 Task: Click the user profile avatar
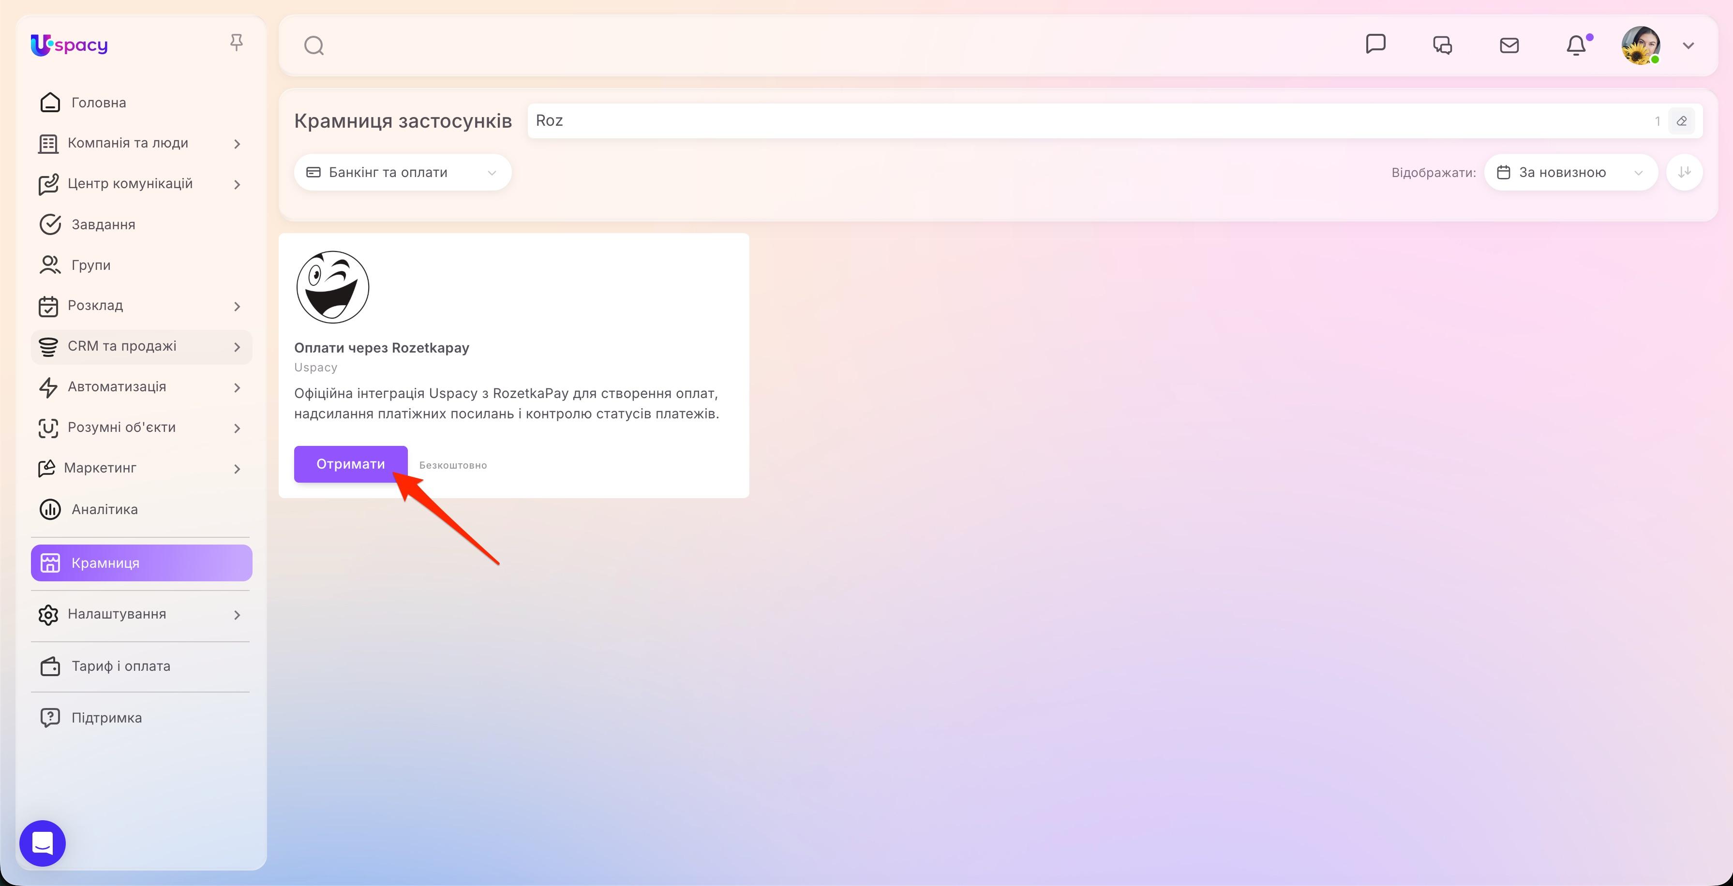(1641, 45)
